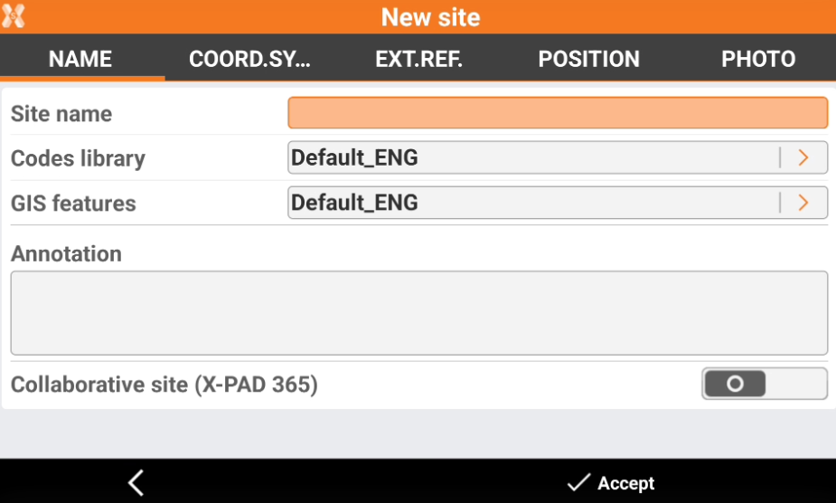
Task: Click the X-PAD logo icon
Action: (x=14, y=16)
